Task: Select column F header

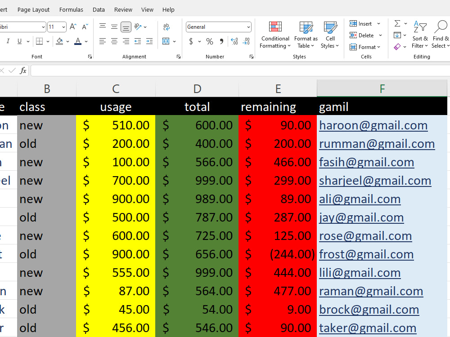Action: pos(382,89)
